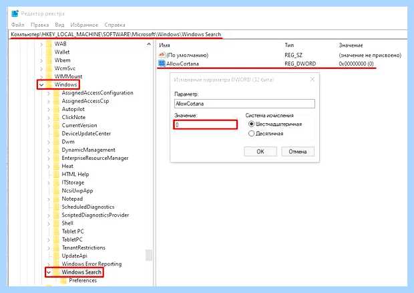414x293 pixels.
Task: Select the HTML Help folder icon
Action: (57, 175)
